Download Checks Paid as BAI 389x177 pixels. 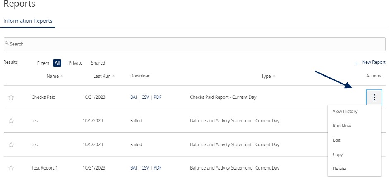click(x=134, y=97)
